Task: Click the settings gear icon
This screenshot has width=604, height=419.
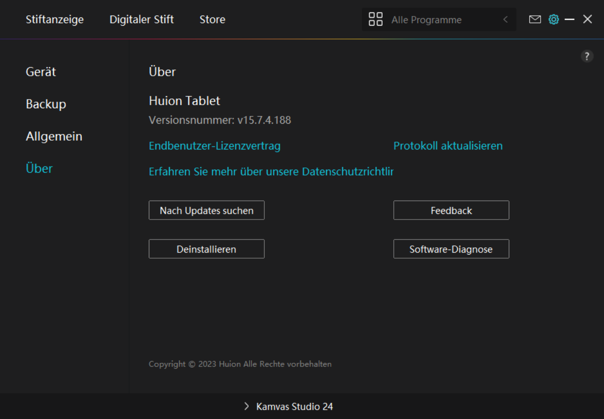Action: click(554, 20)
